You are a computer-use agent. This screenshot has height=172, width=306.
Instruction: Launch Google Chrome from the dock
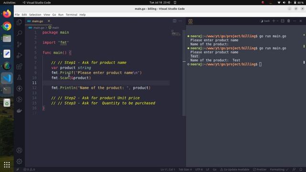(7, 26)
